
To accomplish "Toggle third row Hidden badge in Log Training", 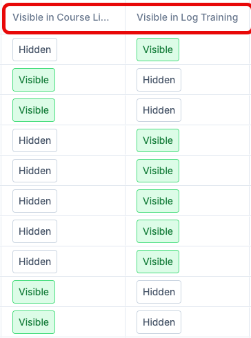I will (x=159, y=110).
